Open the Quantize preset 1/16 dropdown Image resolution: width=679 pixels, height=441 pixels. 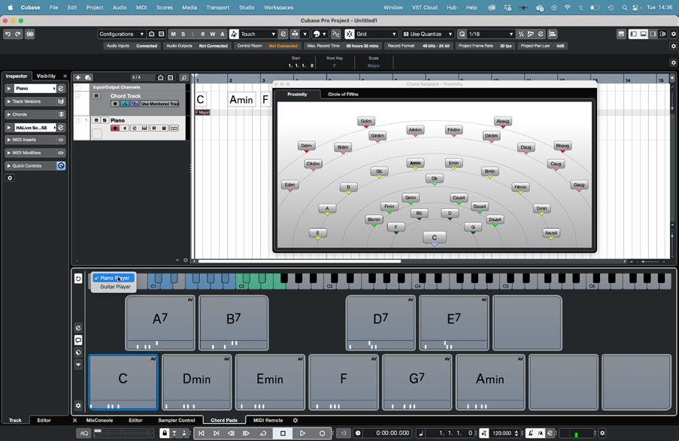pyautogui.click(x=492, y=34)
